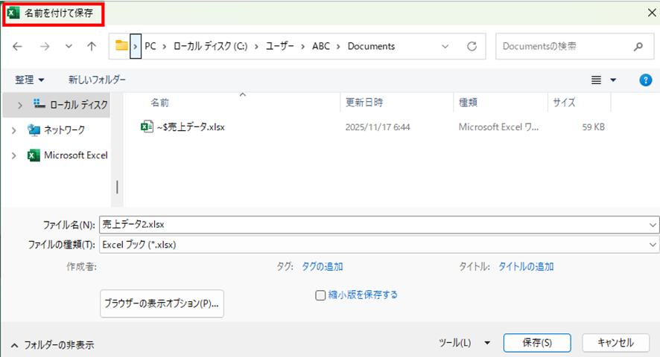The image size is (660, 357).
Task: Click the ファイル名 input field
Action: pyautogui.click(x=372, y=223)
